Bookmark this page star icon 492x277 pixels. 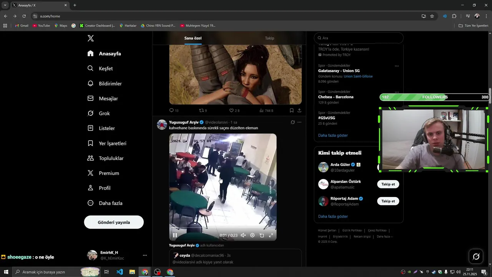pyautogui.click(x=432, y=16)
